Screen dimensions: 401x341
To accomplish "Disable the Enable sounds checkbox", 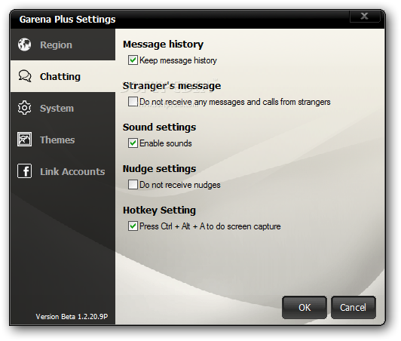I will [133, 143].
